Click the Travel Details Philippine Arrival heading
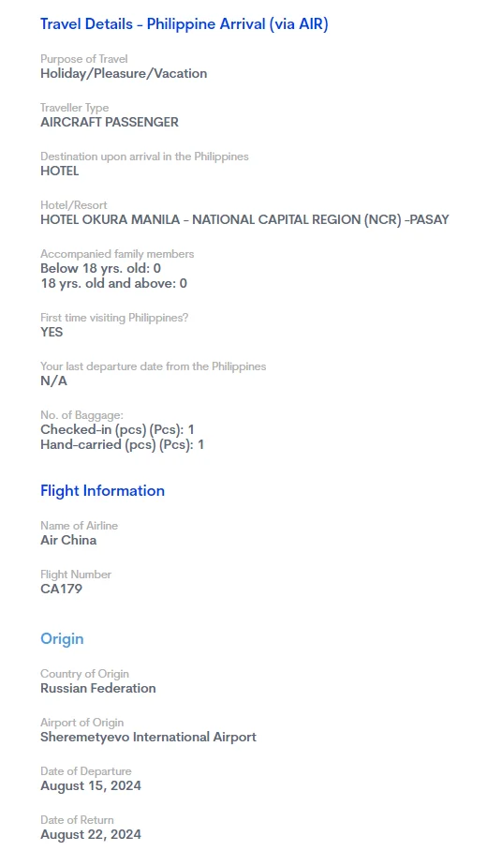The height and width of the screenshot is (866, 487). [x=184, y=25]
